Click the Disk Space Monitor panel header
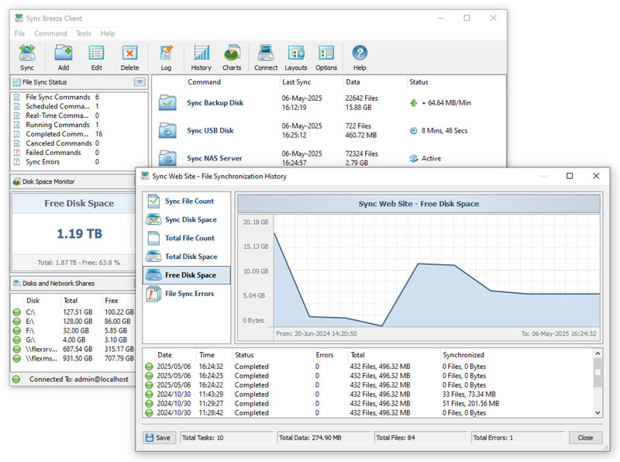620x462 pixels. [74, 181]
